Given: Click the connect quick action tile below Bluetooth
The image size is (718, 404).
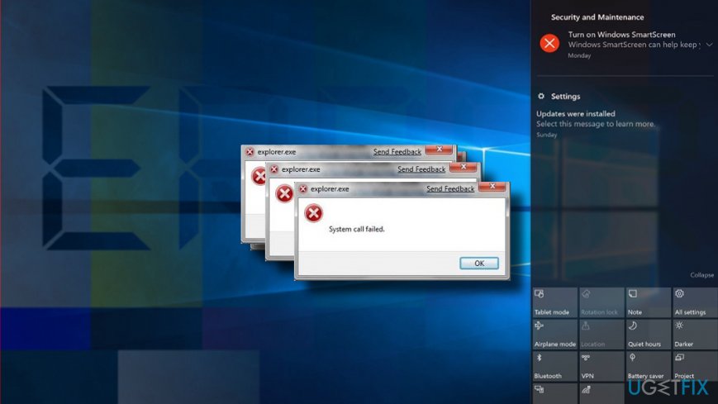Looking at the screenshot, I should point(554,393).
